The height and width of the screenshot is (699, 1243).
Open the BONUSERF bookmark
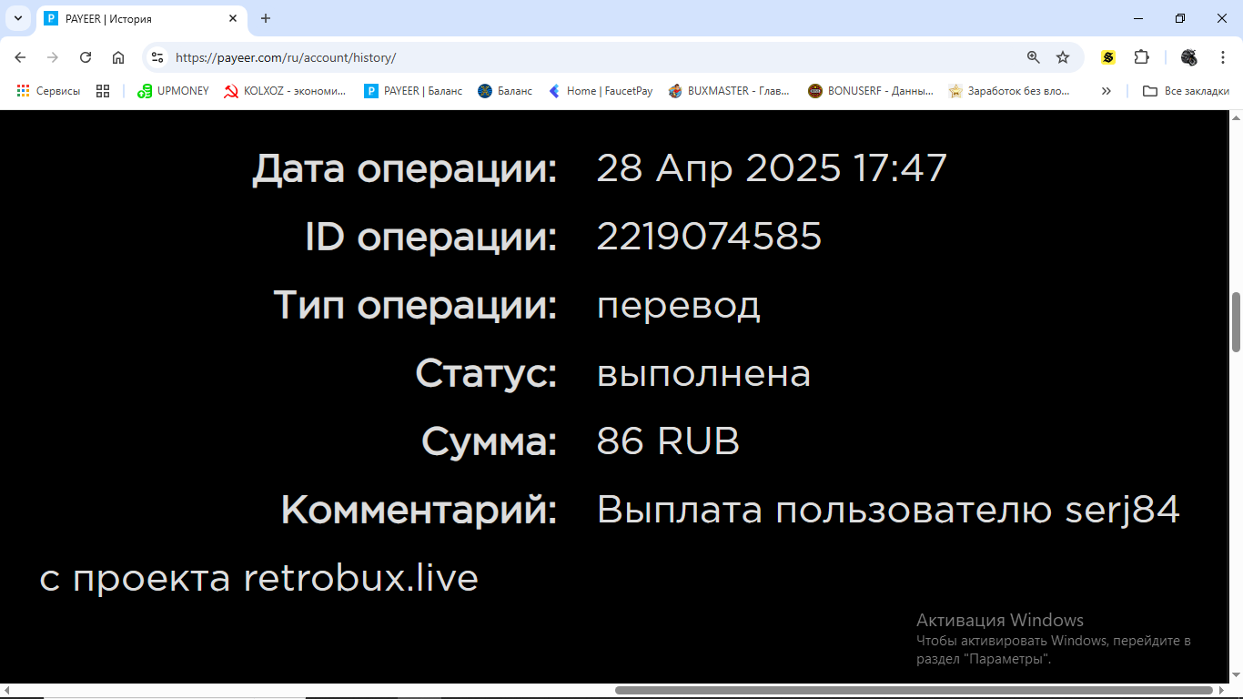(x=871, y=91)
